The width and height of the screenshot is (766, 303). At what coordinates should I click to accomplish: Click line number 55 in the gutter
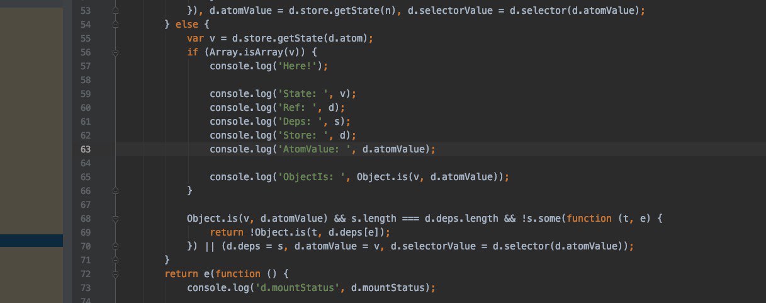pyautogui.click(x=86, y=38)
